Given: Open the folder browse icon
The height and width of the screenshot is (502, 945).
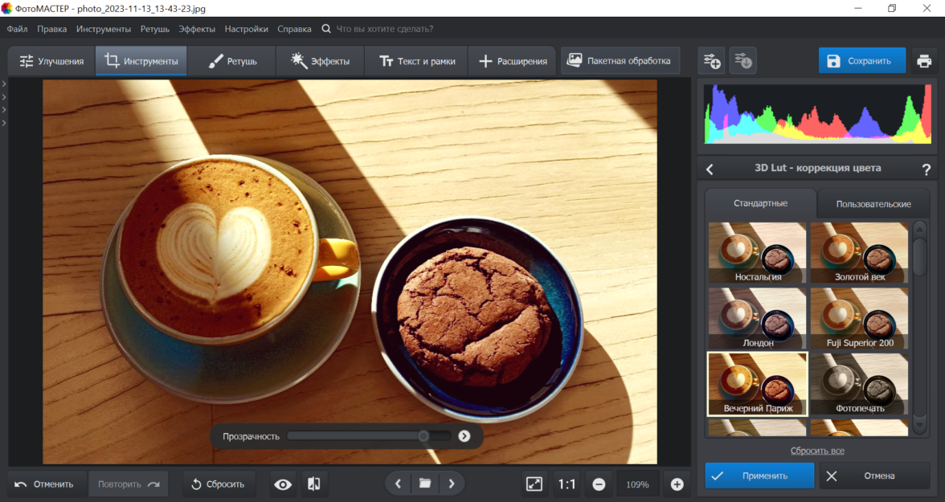Looking at the screenshot, I should (x=425, y=484).
